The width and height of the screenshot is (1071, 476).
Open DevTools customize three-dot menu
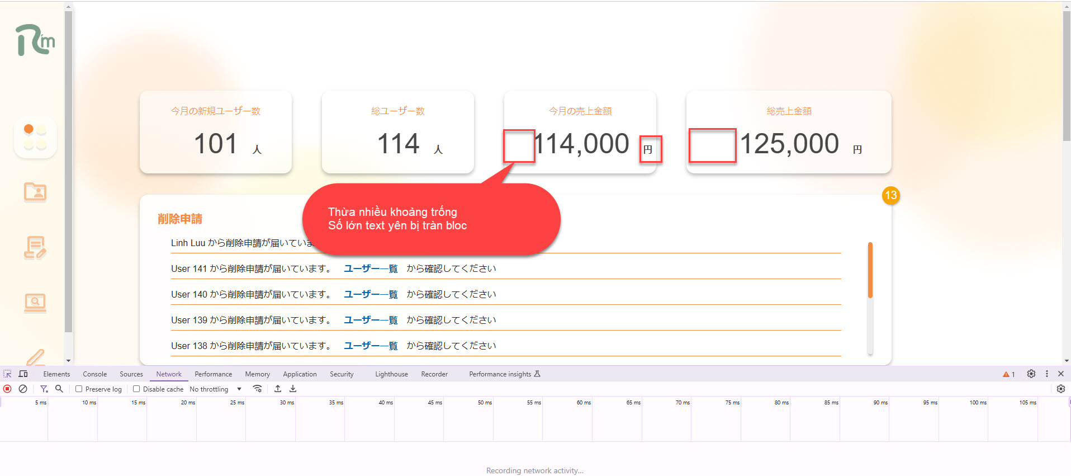(x=1047, y=374)
